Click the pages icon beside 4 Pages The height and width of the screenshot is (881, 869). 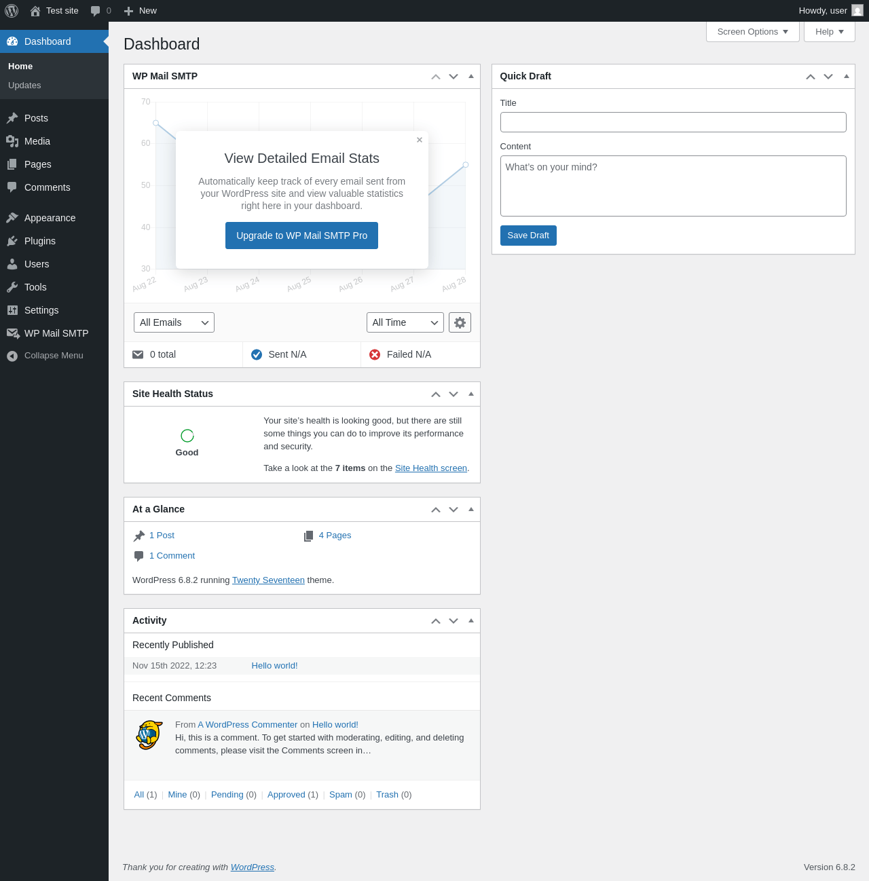point(309,536)
